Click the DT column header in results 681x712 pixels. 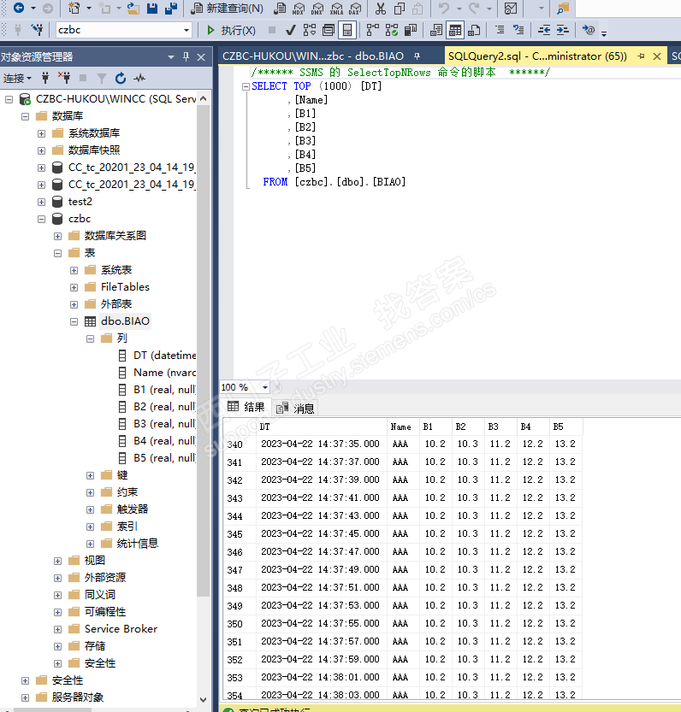pos(322,427)
